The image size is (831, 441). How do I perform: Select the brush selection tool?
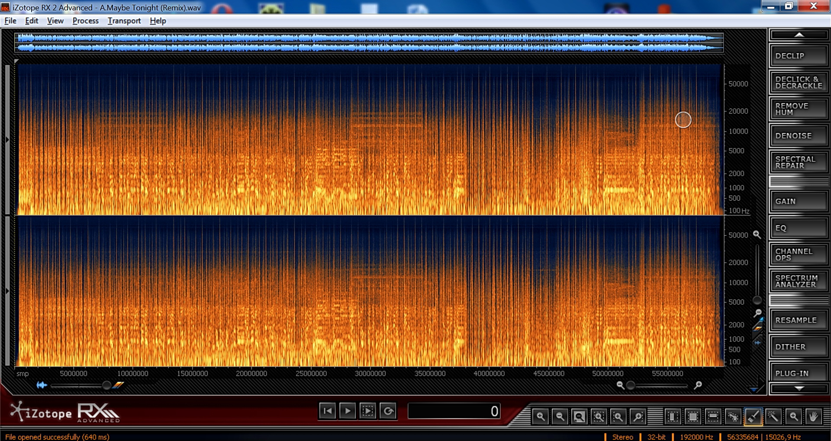pyautogui.click(x=753, y=416)
